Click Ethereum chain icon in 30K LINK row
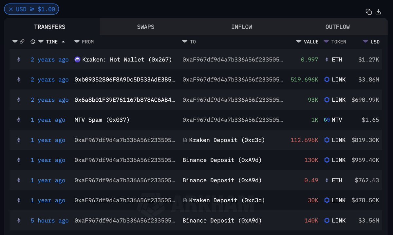The width and height of the screenshot is (393, 235). [x=19, y=200]
